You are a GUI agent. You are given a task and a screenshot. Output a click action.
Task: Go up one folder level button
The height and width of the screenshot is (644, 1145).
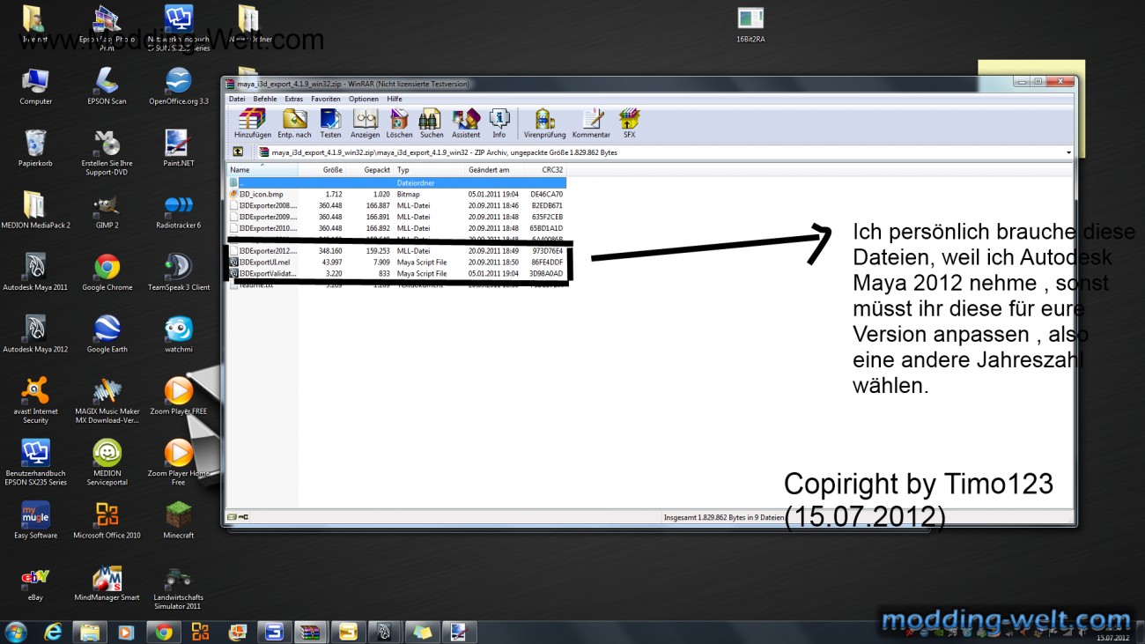(x=238, y=152)
